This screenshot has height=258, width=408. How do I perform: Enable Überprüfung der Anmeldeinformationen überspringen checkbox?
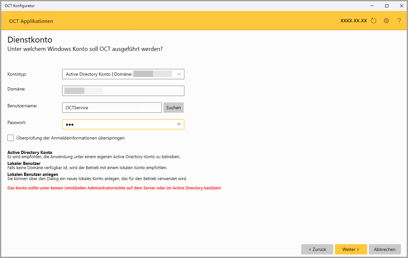[11, 138]
